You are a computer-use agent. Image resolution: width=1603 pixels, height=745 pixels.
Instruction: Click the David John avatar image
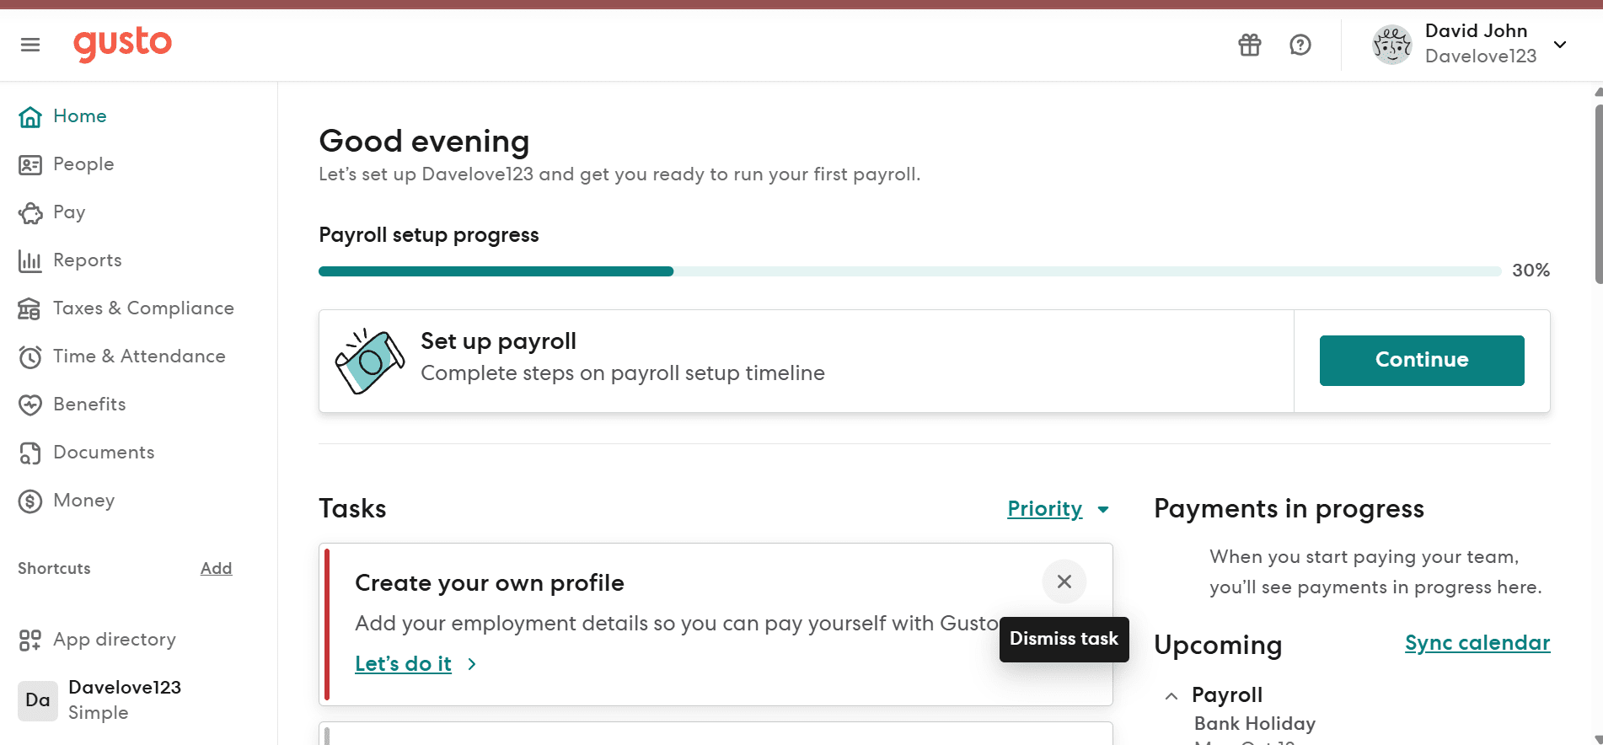pyautogui.click(x=1391, y=45)
